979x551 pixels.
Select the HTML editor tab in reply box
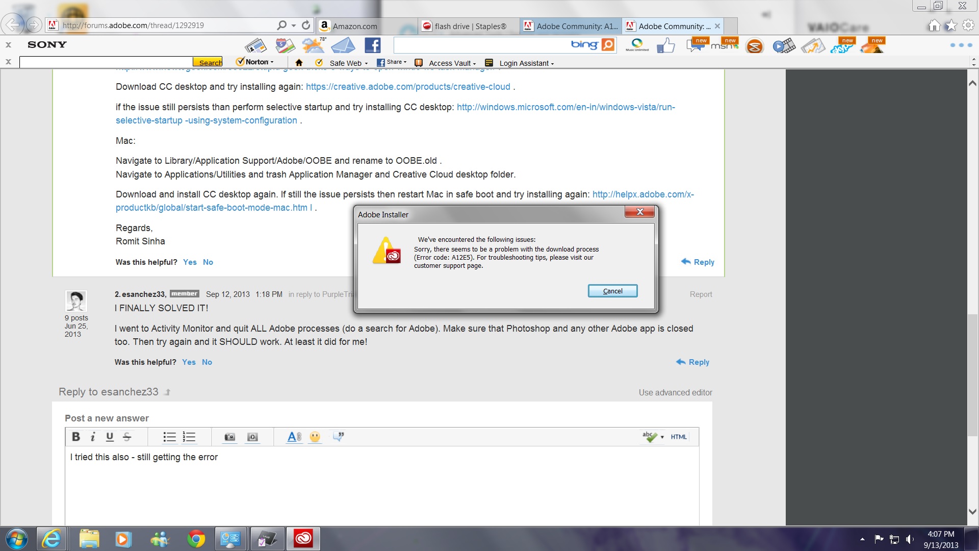(679, 437)
